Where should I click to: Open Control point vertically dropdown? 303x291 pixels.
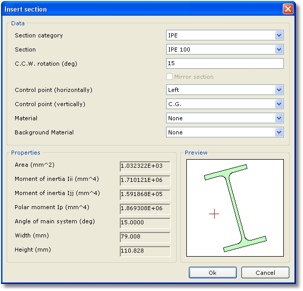coord(225,104)
